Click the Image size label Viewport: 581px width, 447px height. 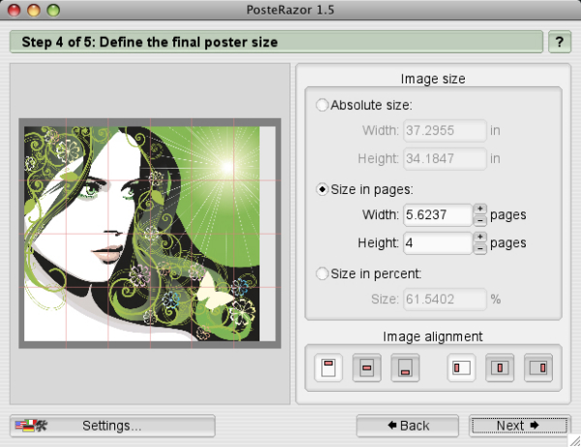pos(433,79)
